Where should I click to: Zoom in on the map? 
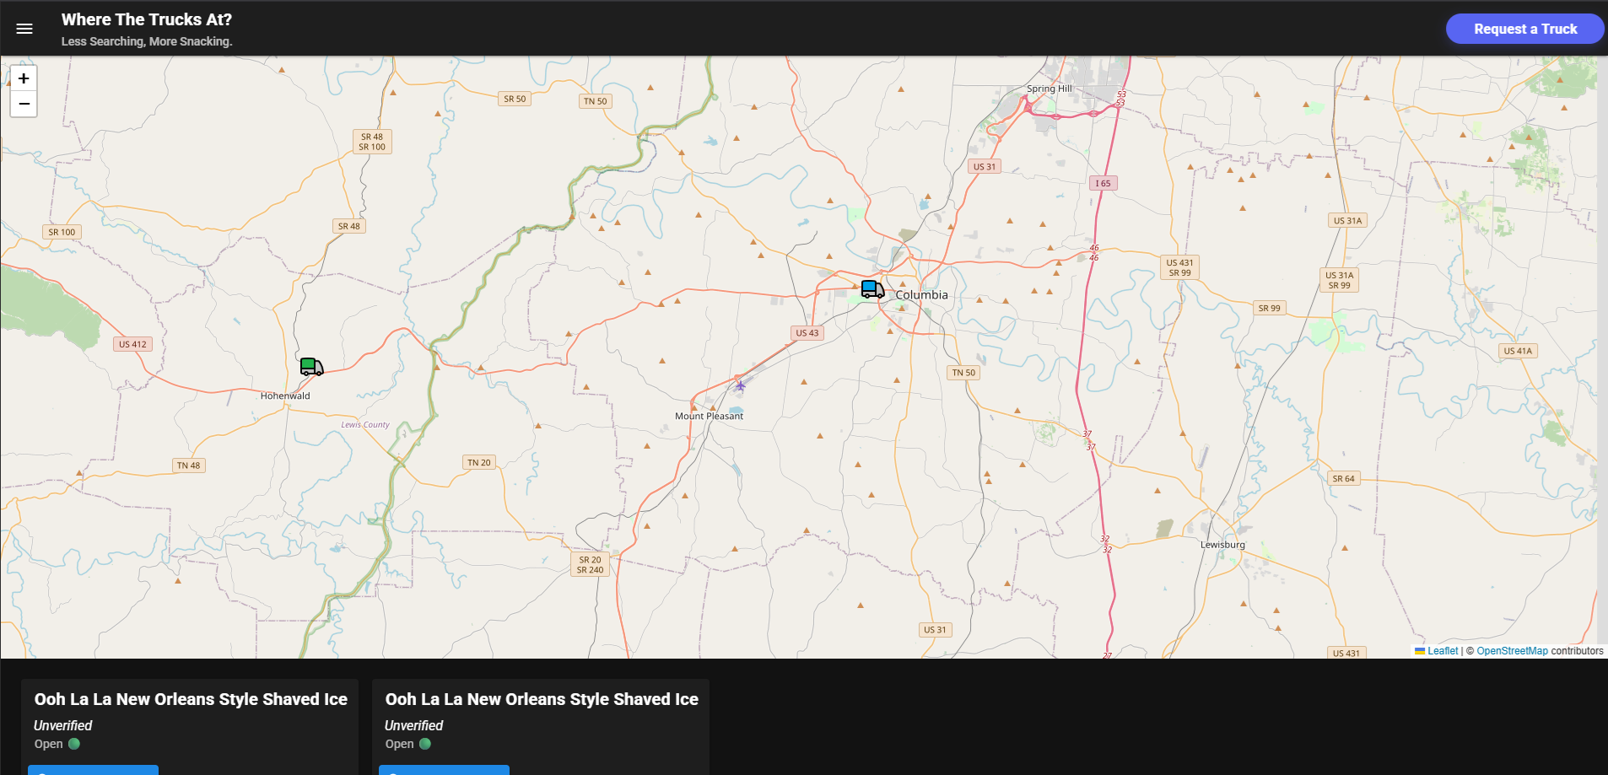point(24,78)
